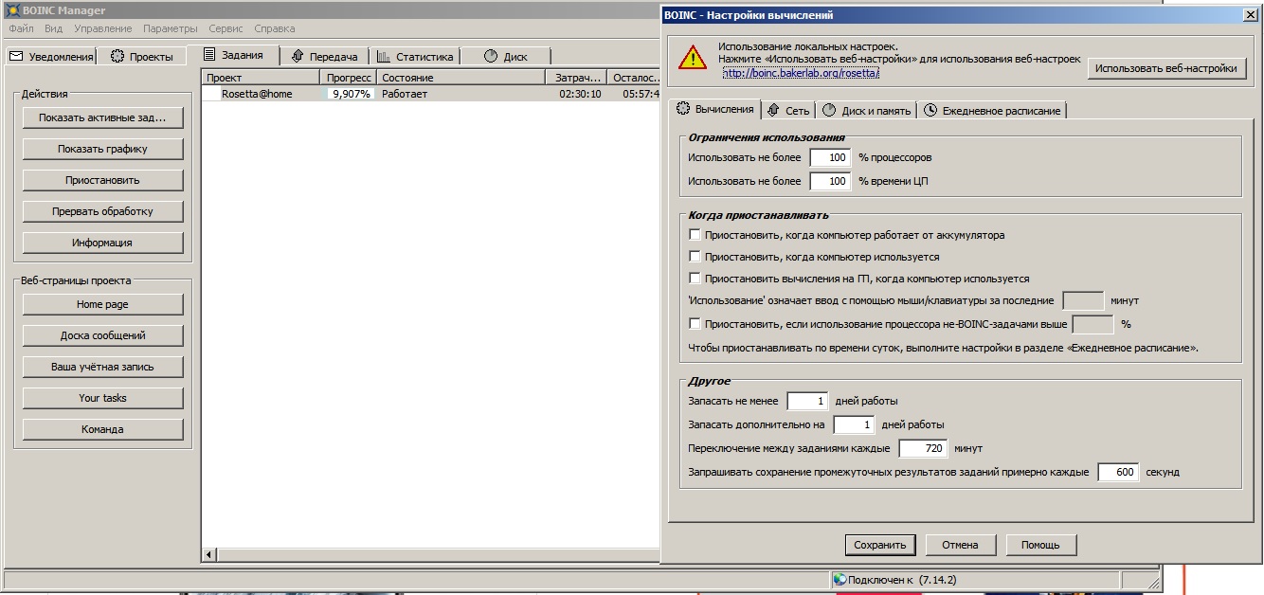
Task: Open the boinc.bakerlab.org/rosetta link
Action: 801,72
